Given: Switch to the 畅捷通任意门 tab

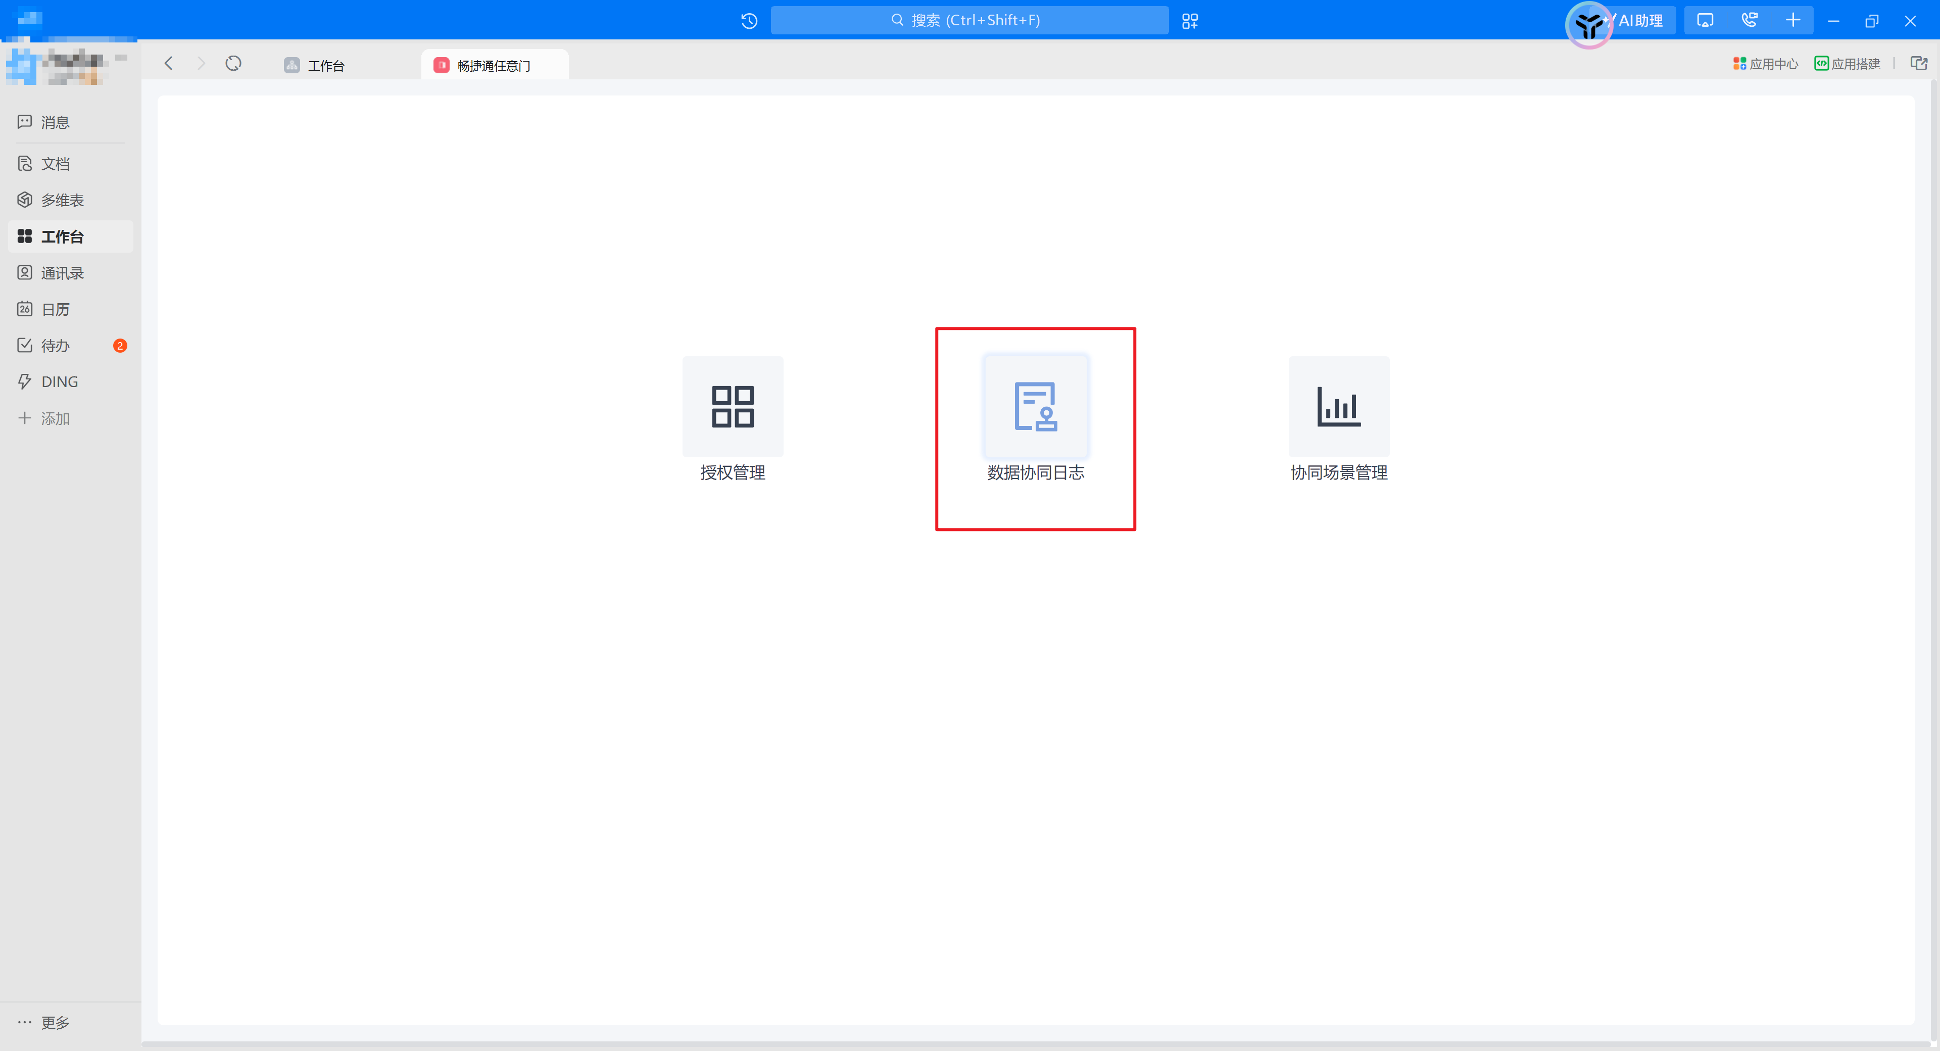Looking at the screenshot, I should 494,66.
